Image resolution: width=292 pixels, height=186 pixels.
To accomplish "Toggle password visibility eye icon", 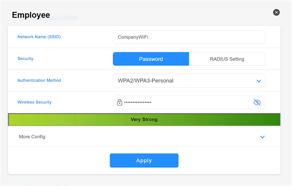I will pyautogui.click(x=257, y=102).
